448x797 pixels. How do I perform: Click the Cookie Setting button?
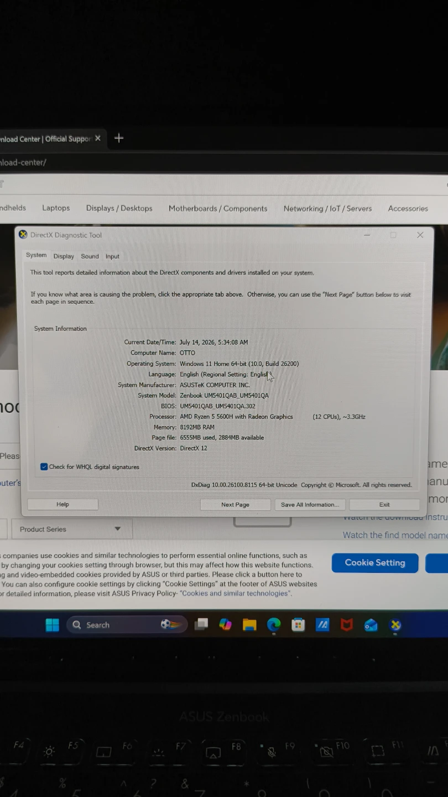pyautogui.click(x=375, y=563)
